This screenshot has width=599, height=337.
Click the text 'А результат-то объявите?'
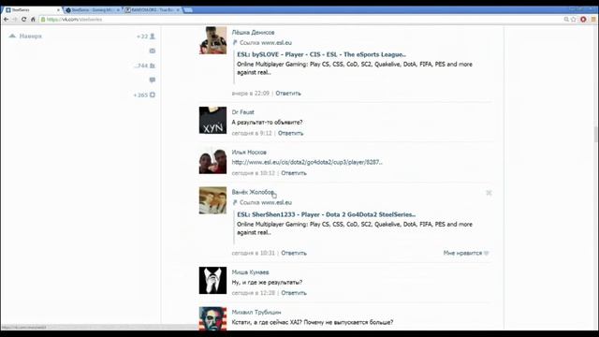tap(267, 123)
